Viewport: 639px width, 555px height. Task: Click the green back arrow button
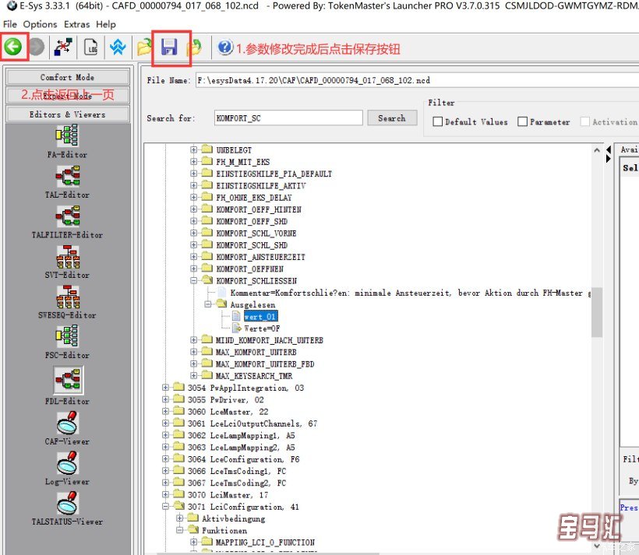pos(13,47)
